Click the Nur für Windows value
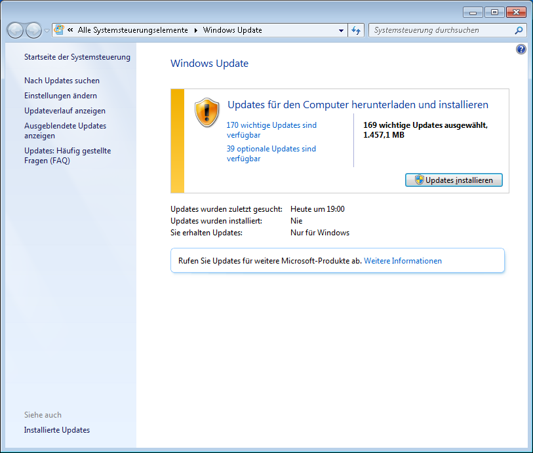The width and height of the screenshot is (533, 453). pyautogui.click(x=320, y=233)
